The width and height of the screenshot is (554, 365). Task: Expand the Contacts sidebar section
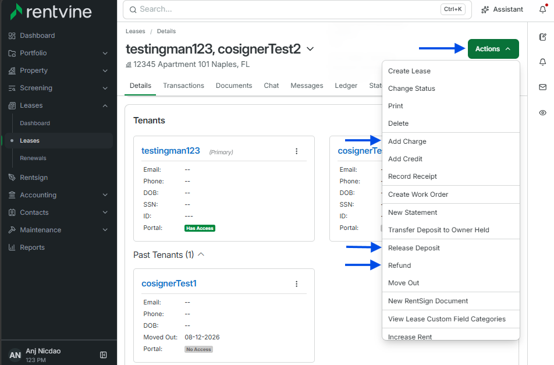[x=105, y=212]
